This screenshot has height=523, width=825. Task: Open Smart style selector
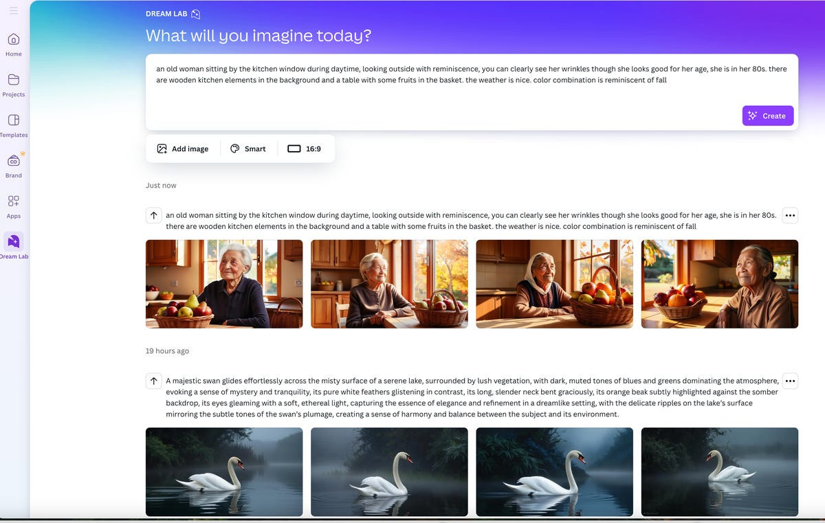pos(248,148)
